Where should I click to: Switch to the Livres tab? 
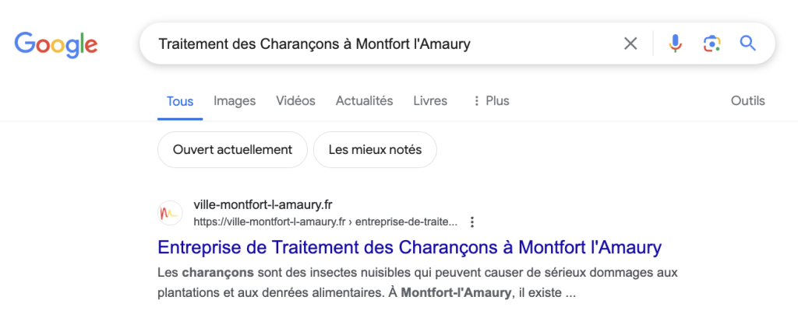pos(430,101)
